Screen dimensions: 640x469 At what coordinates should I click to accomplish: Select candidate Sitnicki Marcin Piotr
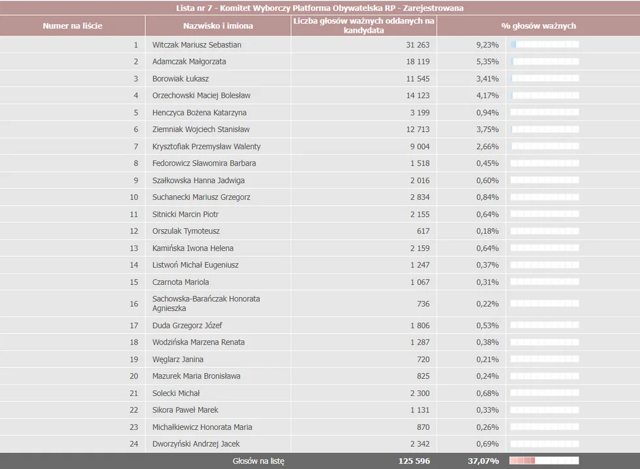point(185,214)
